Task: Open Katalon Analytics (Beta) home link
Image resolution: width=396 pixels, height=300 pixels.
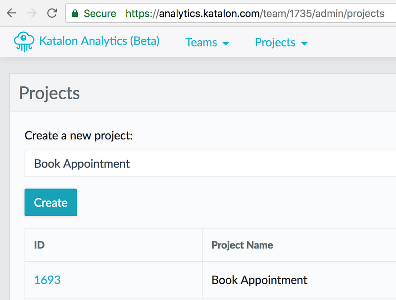Action: 99,41
